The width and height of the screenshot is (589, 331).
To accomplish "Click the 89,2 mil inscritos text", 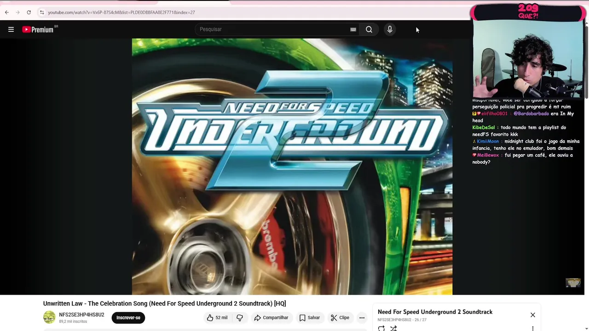I will [73, 321].
